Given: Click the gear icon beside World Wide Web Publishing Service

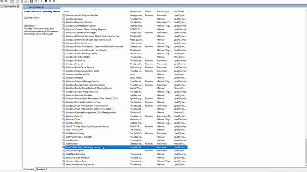Looking at the screenshot, I should click(x=64, y=147).
